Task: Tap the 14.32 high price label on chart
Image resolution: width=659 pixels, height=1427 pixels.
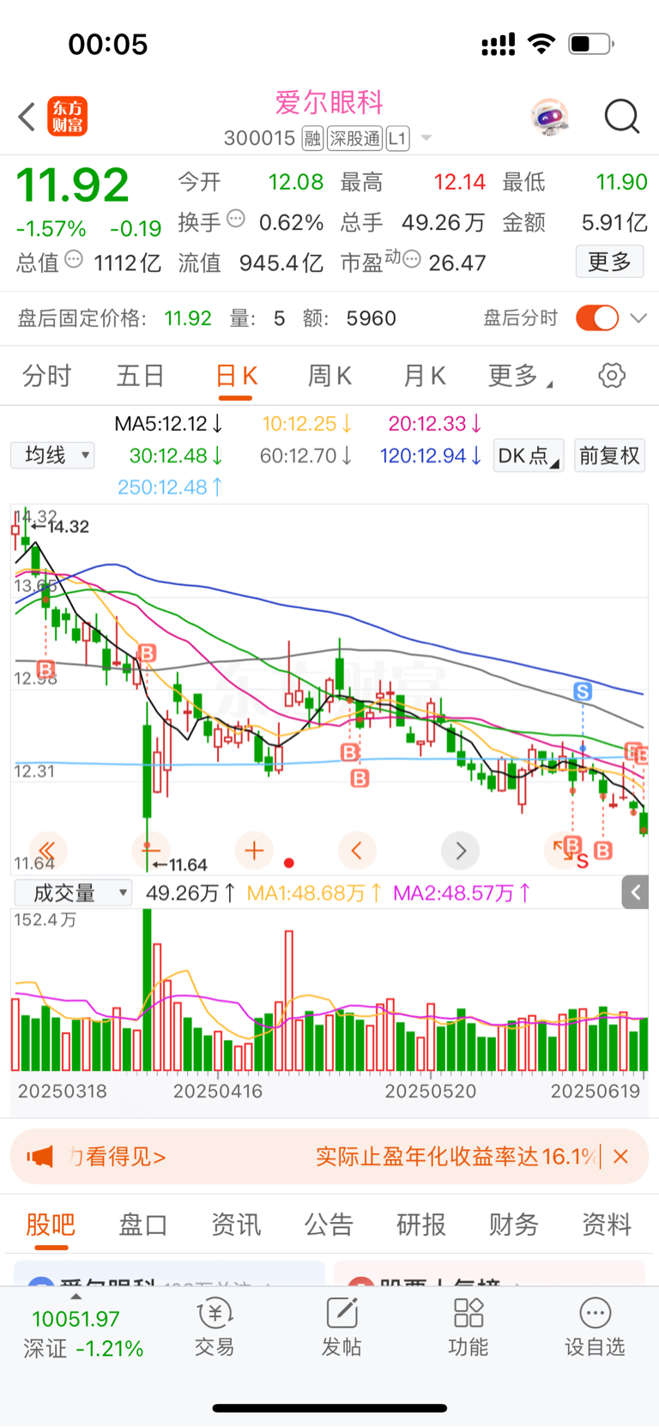Action: [x=60, y=527]
